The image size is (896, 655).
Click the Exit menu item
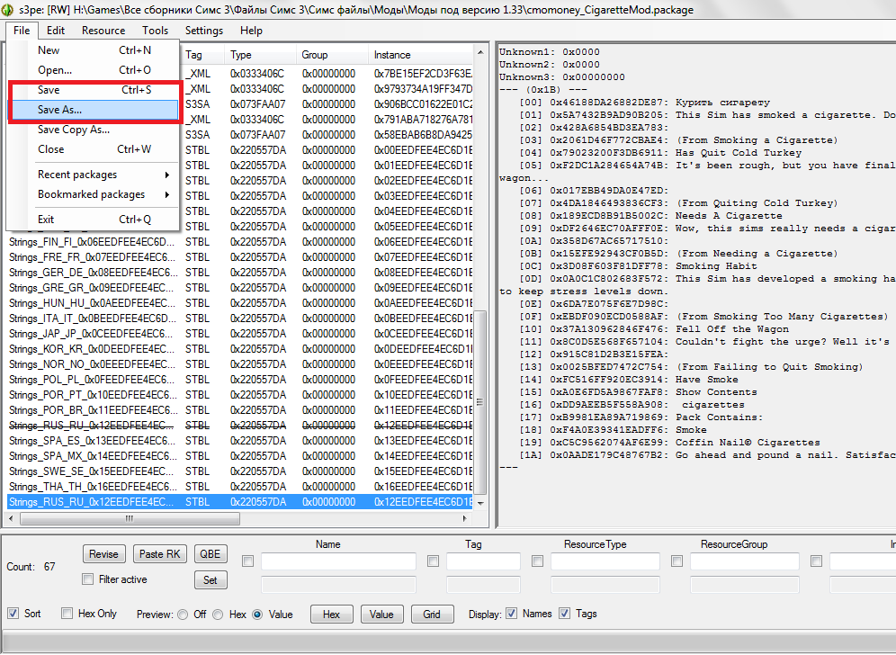coord(46,220)
